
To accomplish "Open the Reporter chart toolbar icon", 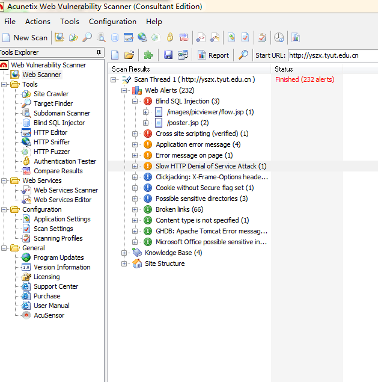I will (296, 37).
